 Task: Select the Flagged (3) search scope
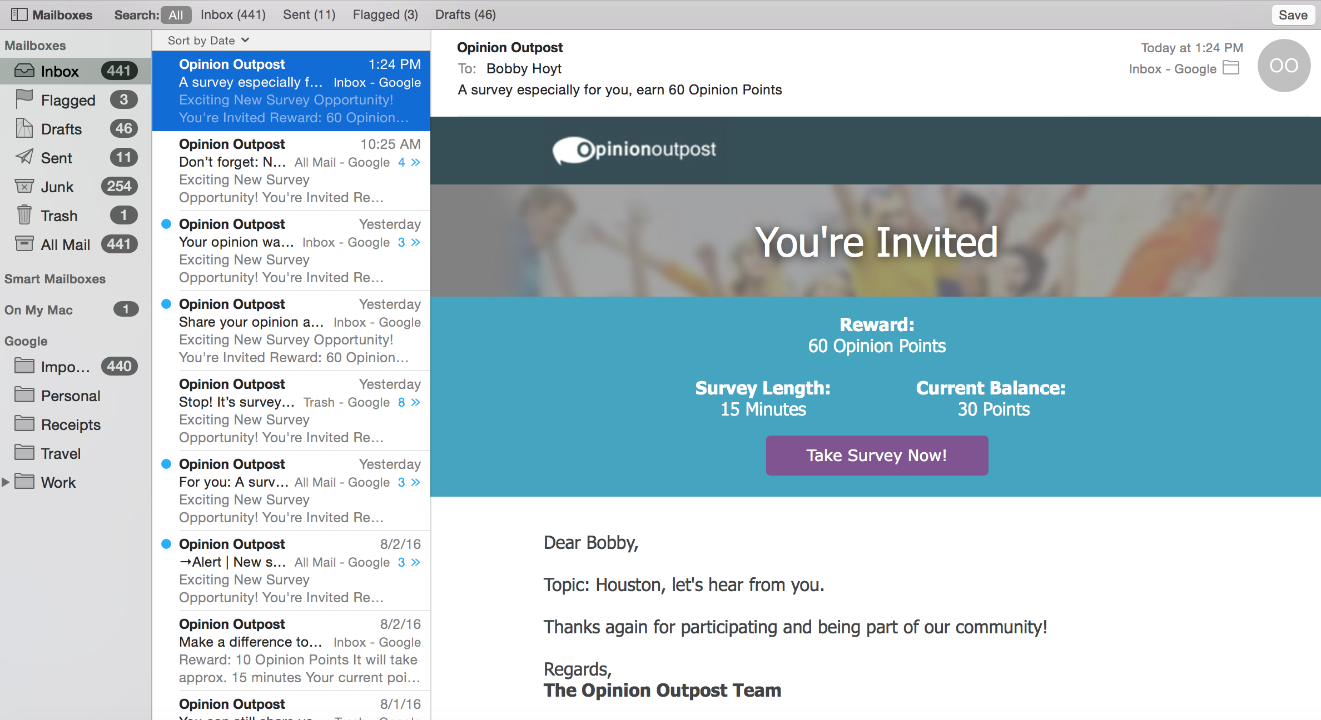coord(385,15)
